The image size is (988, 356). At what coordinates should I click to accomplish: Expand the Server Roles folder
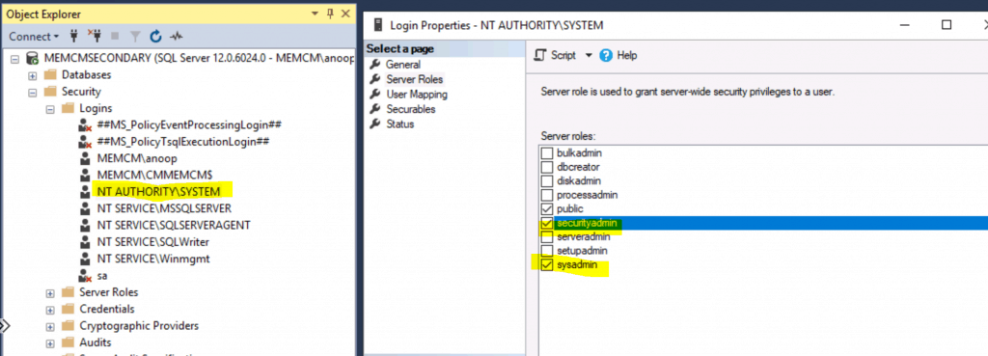coord(50,292)
